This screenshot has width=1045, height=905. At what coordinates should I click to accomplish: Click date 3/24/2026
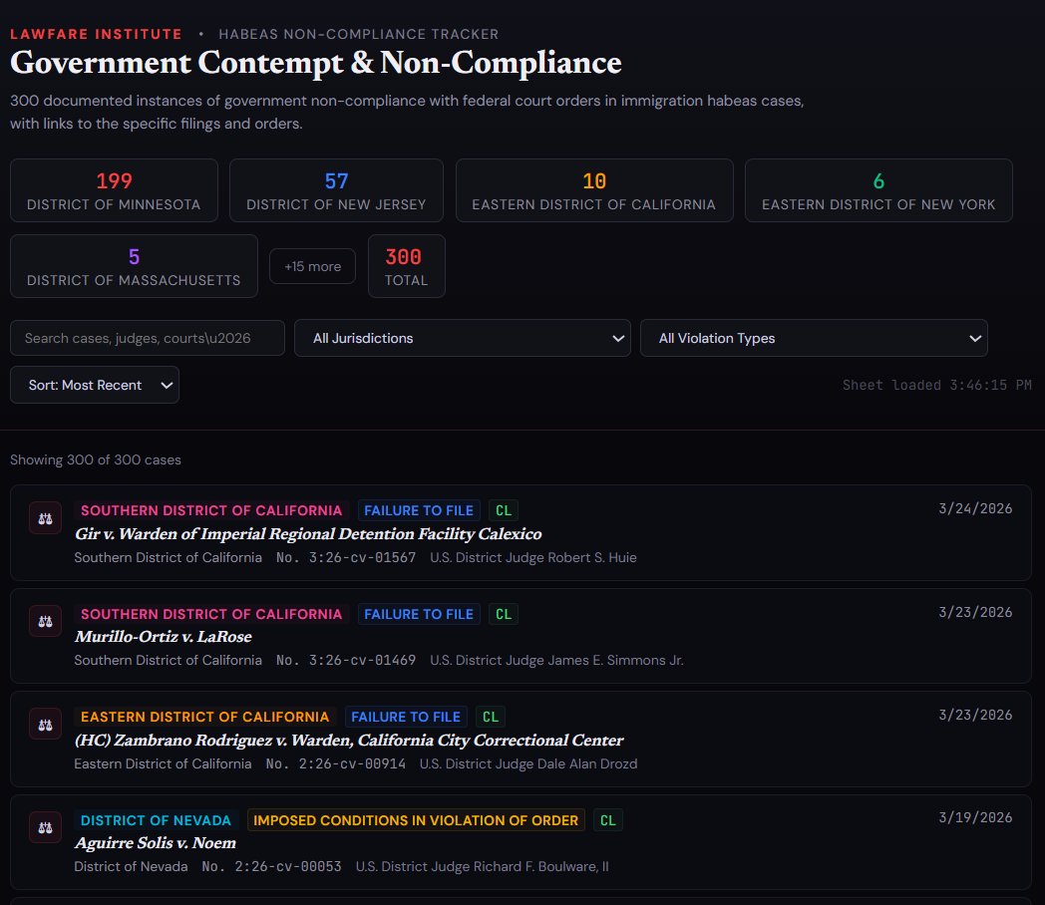tap(975, 508)
